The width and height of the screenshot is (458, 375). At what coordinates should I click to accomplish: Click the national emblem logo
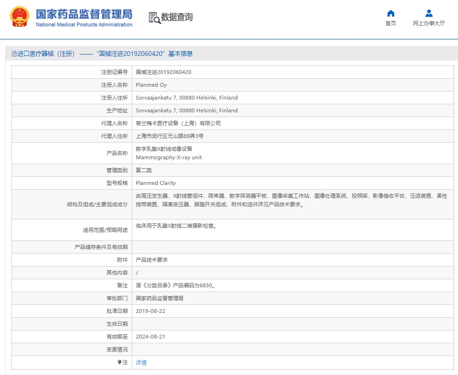pyautogui.click(x=19, y=17)
